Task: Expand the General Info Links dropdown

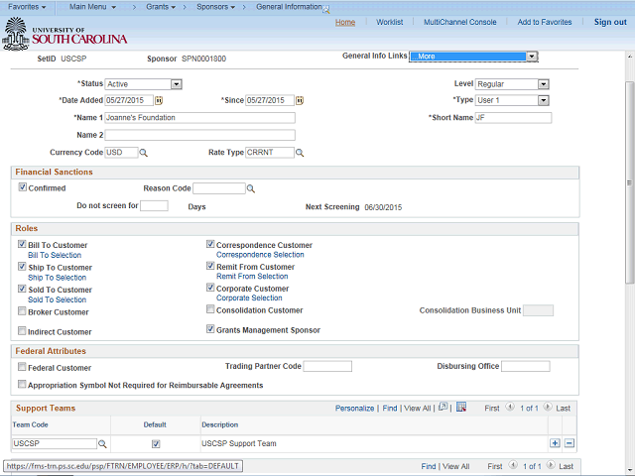Action: (532, 57)
